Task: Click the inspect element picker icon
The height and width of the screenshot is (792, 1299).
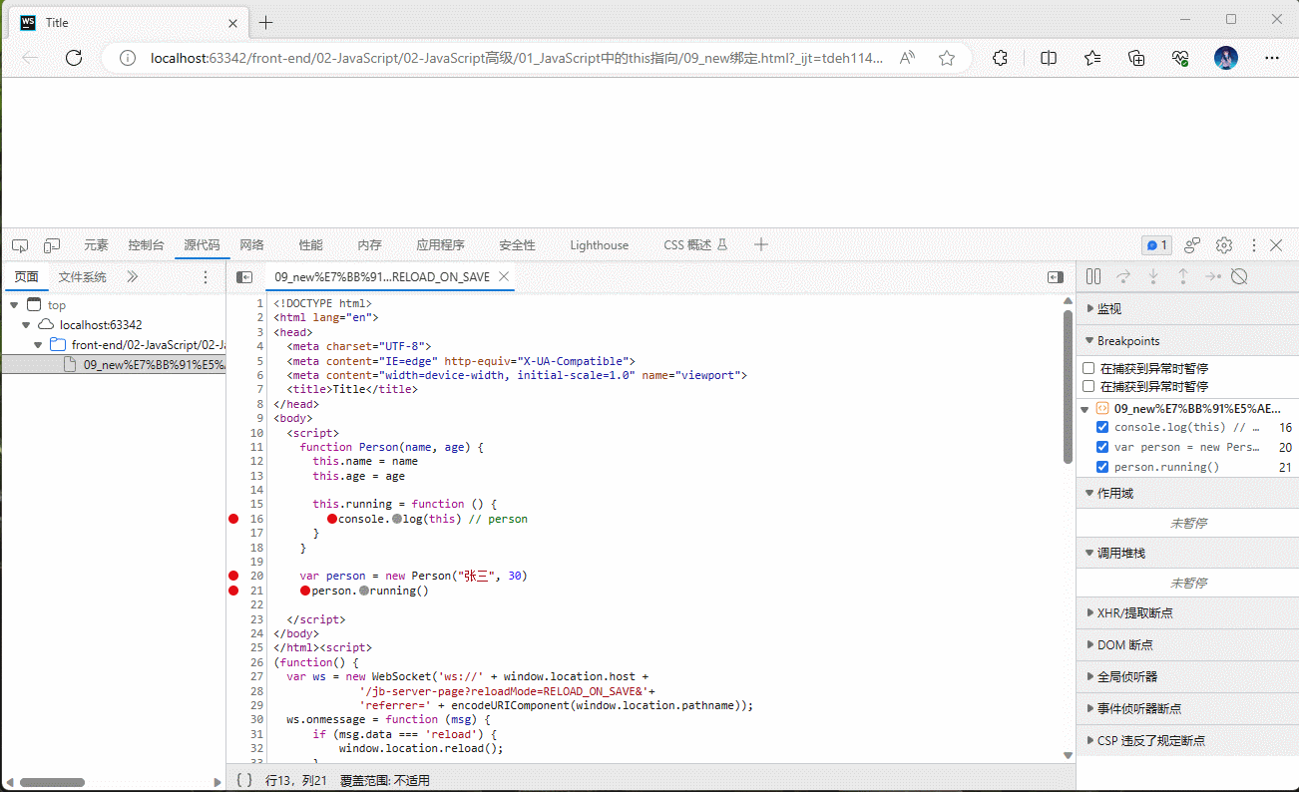Action: pos(20,245)
